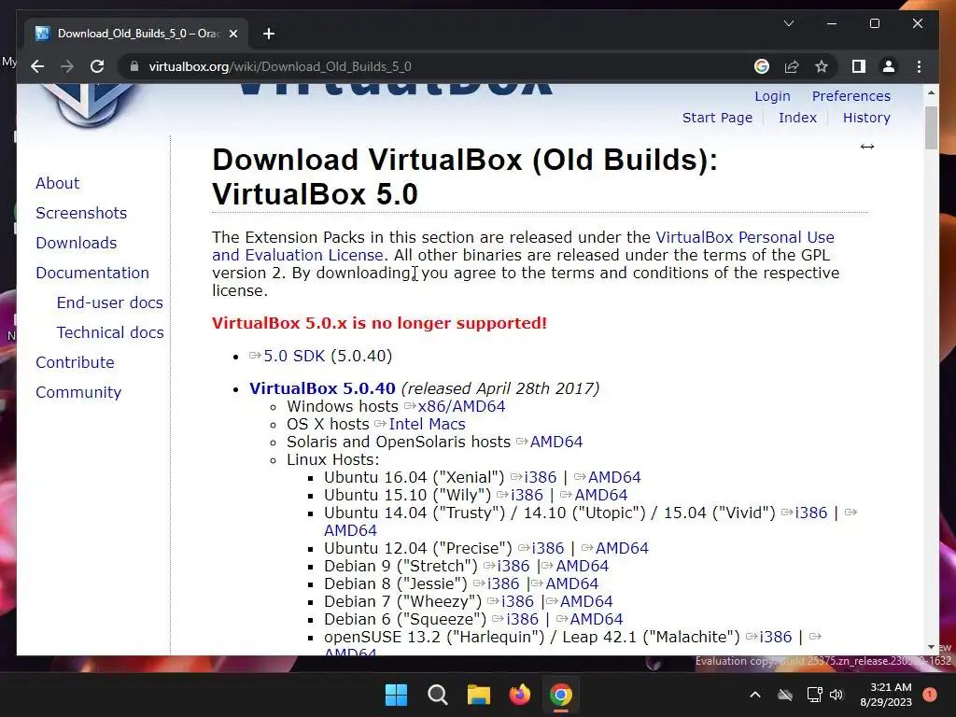Go back using the browser back arrow
This screenshot has width=956, height=717.
tap(37, 66)
